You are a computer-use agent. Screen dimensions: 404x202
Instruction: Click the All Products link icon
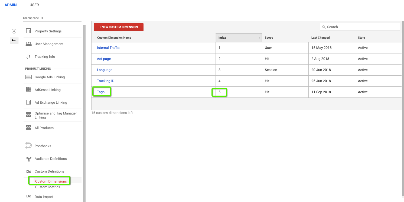pos(28,127)
